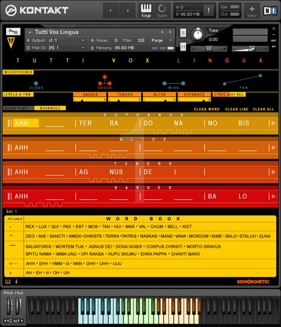Toggle the Keyb on-screen keyboard button

pyautogui.click(x=146, y=10)
